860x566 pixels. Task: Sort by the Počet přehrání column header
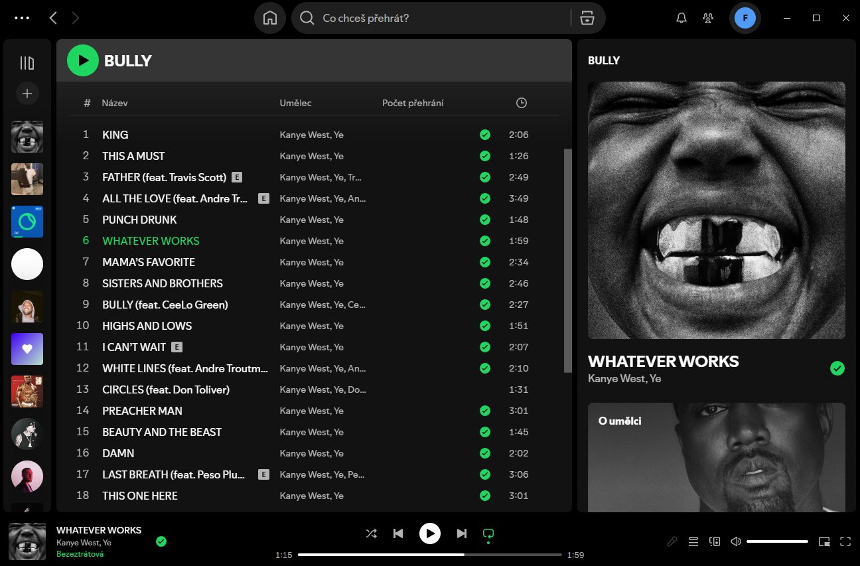point(413,103)
